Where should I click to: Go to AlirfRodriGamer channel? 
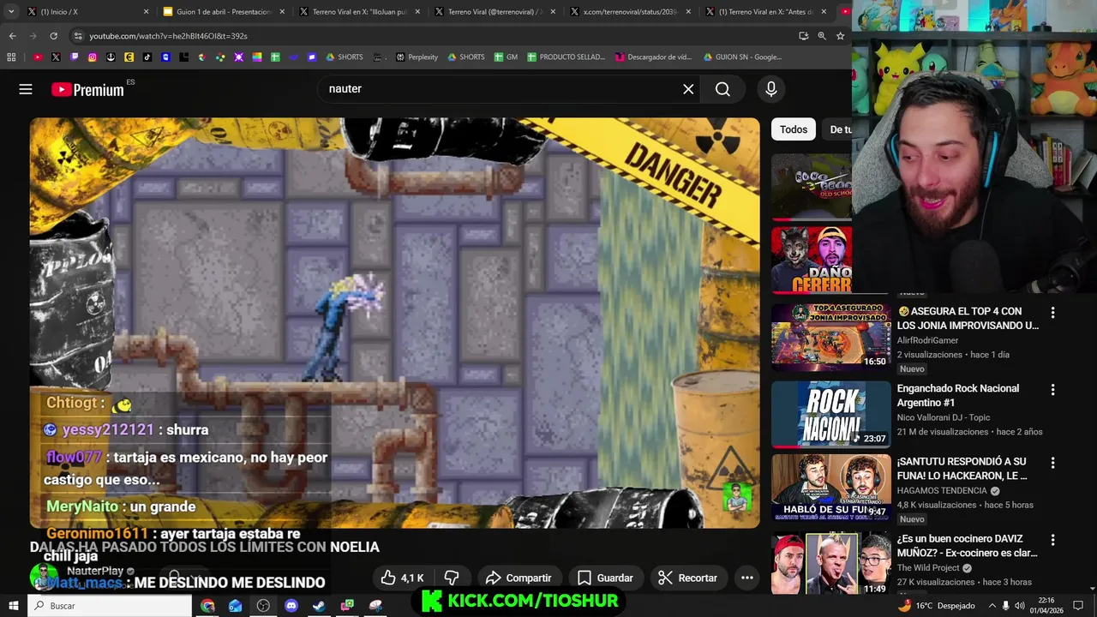point(927,340)
